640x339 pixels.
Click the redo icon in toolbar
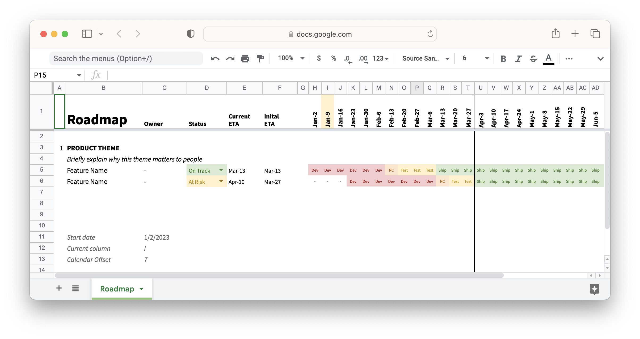(230, 58)
